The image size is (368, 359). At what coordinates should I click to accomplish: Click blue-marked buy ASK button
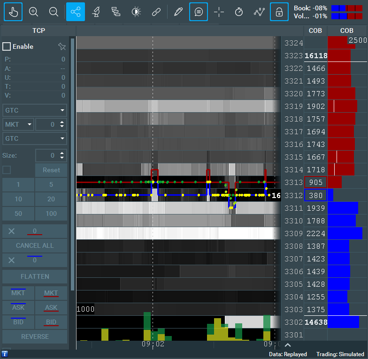pos(18,307)
